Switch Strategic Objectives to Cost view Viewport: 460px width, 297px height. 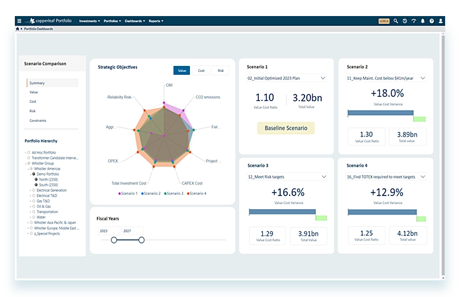[x=201, y=71]
